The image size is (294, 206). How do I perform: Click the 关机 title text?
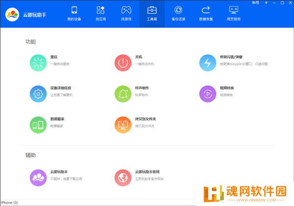click(139, 57)
